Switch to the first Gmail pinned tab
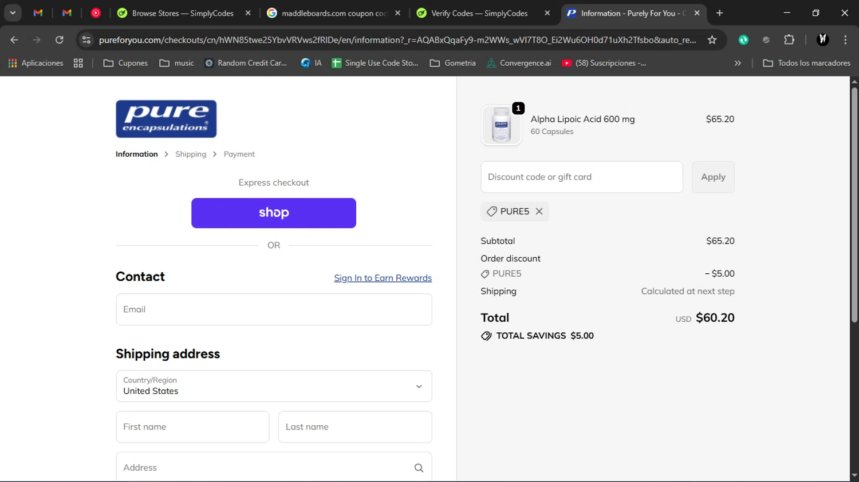This screenshot has width=859, height=482. (38, 13)
